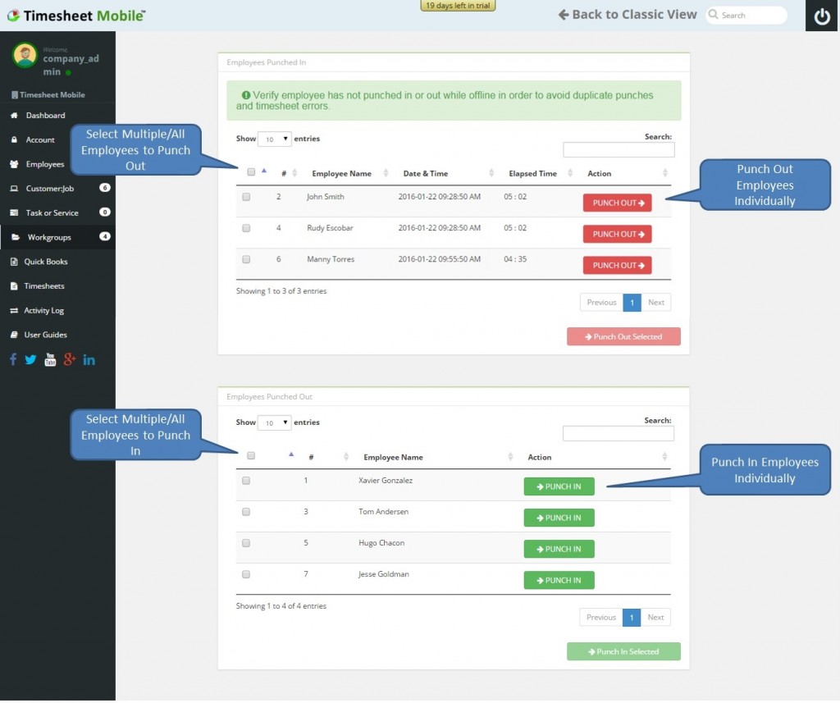Open the Twitter social icon
This screenshot has height=703, width=840.
pyautogui.click(x=30, y=359)
